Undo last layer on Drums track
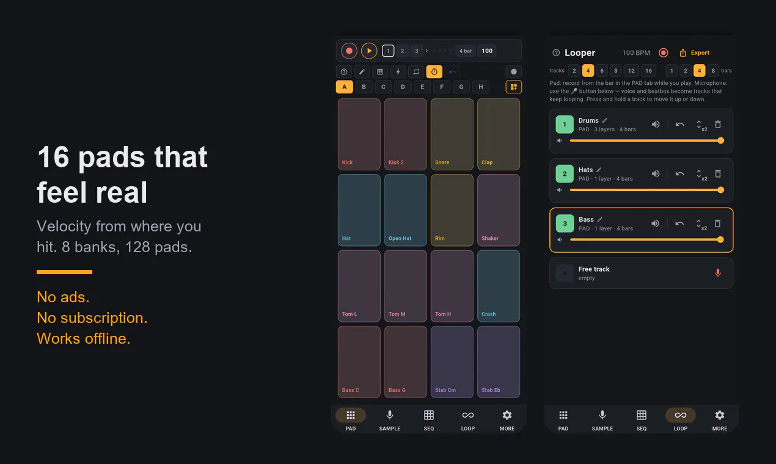The image size is (776, 464). pos(679,125)
